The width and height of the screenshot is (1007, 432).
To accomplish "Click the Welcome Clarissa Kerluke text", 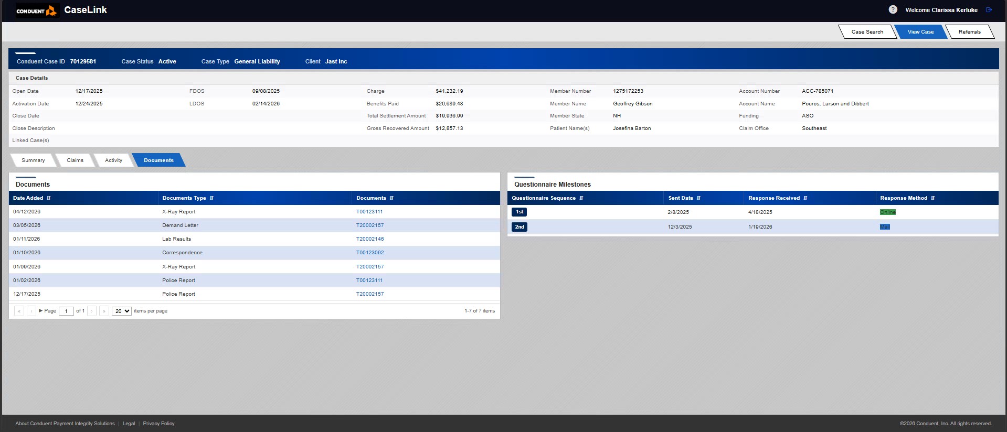I will point(941,10).
